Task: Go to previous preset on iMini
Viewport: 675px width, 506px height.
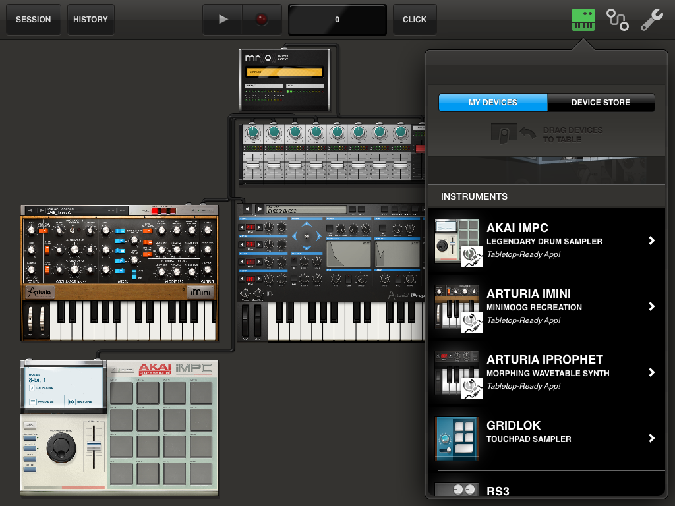Action: point(30,210)
